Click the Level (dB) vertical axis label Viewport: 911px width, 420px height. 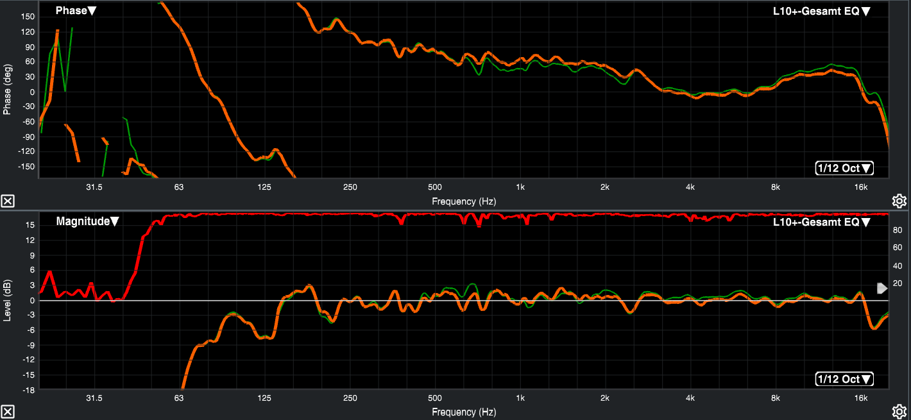click(8, 300)
